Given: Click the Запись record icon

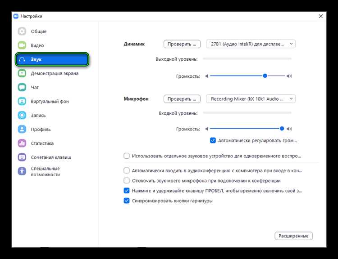Looking at the screenshot, I should 22,115.
